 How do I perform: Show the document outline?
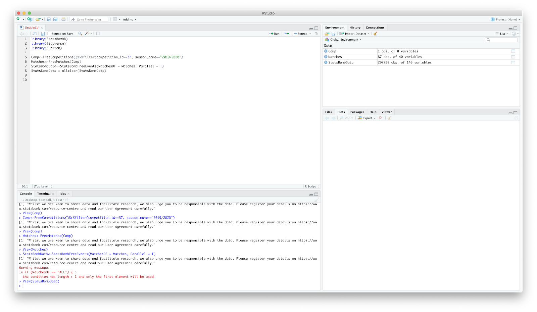pos(316,34)
